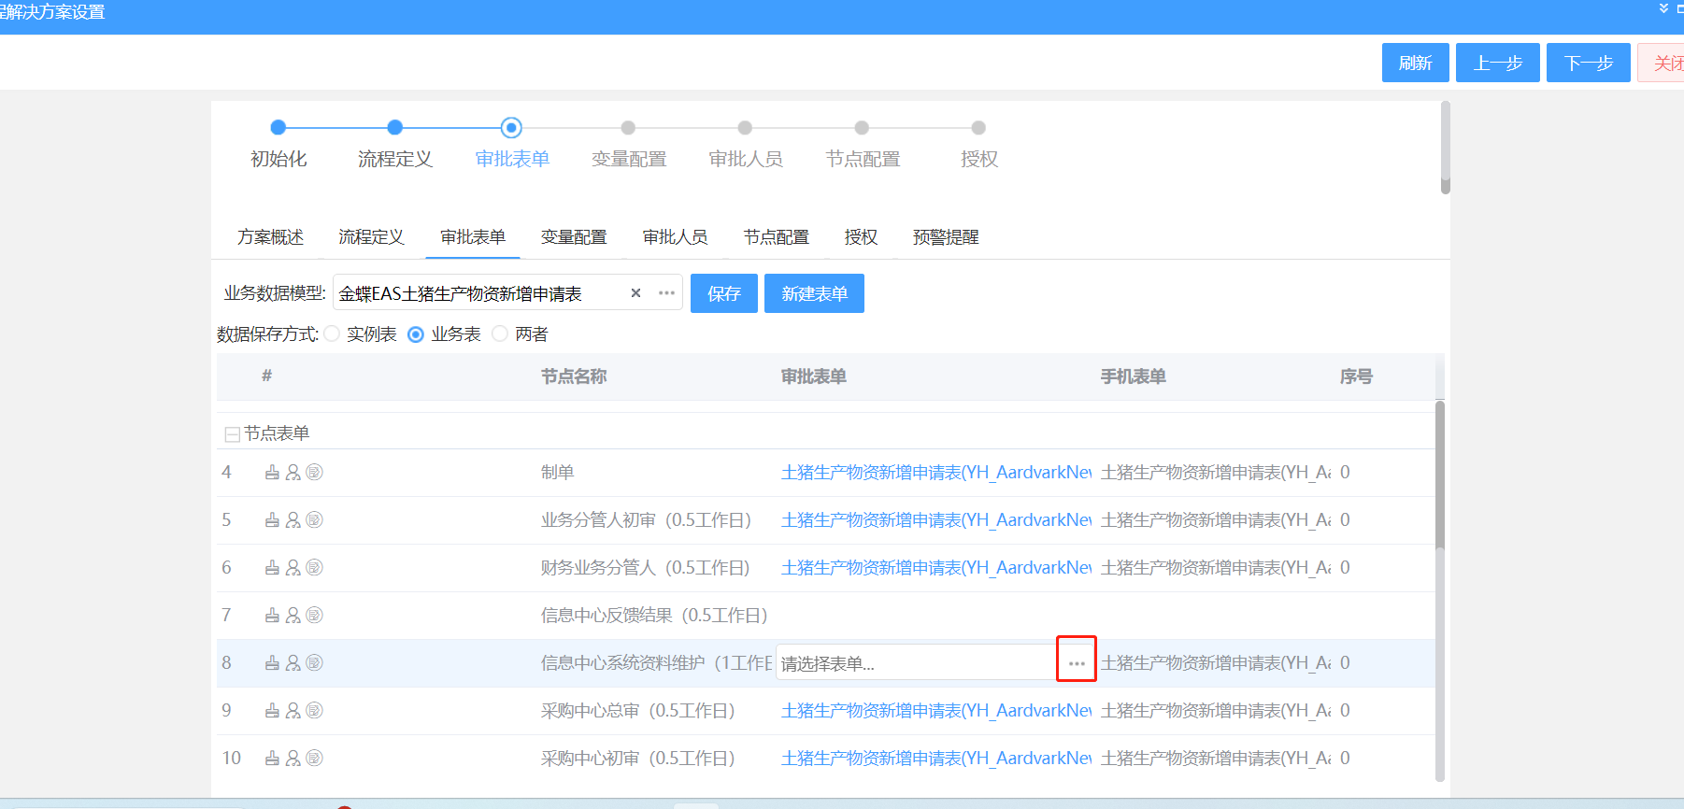Open 制单 row's 审批表单 link
The width and height of the screenshot is (1684, 809).
point(935,473)
